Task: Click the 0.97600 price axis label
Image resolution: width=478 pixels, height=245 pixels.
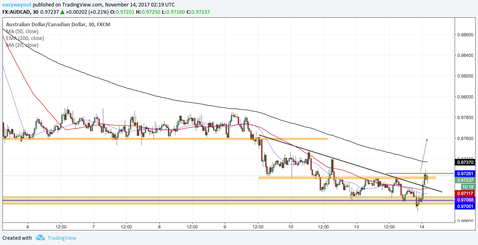Action: (465, 138)
